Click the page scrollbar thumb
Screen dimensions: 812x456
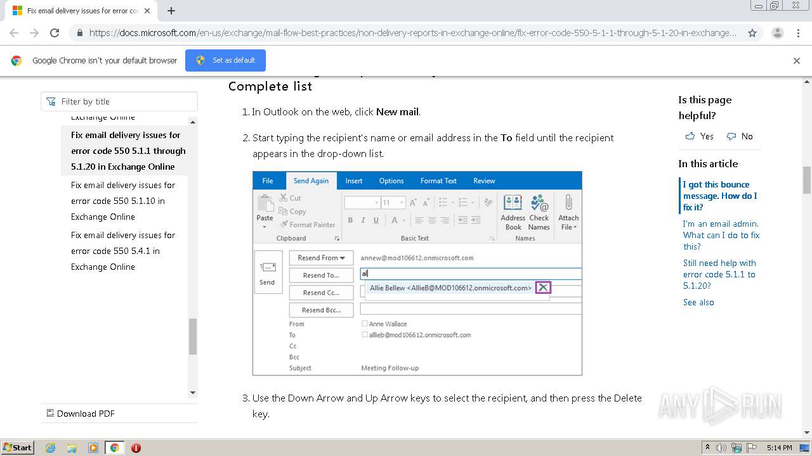click(807, 180)
